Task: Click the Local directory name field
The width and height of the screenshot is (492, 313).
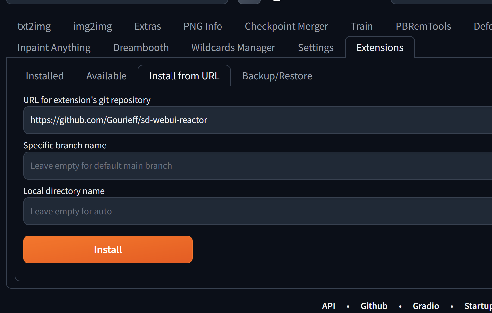Action: [166, 211]
